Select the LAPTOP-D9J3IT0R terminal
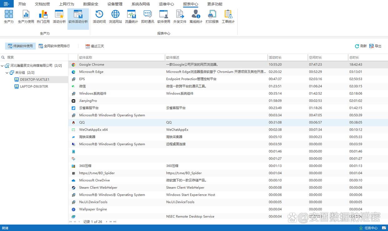The height and width of the screenshot is (231, 388). coord(34,87)
